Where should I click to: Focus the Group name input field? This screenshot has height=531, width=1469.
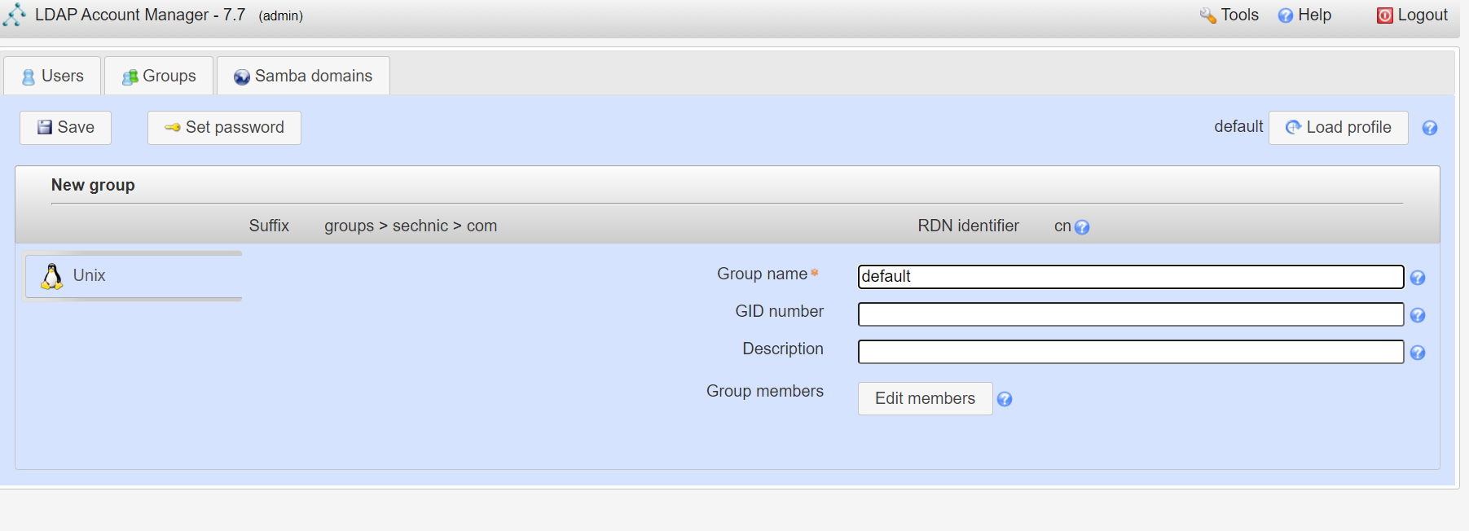1131,277
